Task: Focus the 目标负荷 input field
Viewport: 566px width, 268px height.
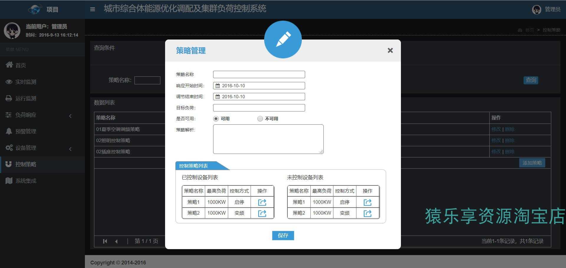Action: tap(259, 108)
